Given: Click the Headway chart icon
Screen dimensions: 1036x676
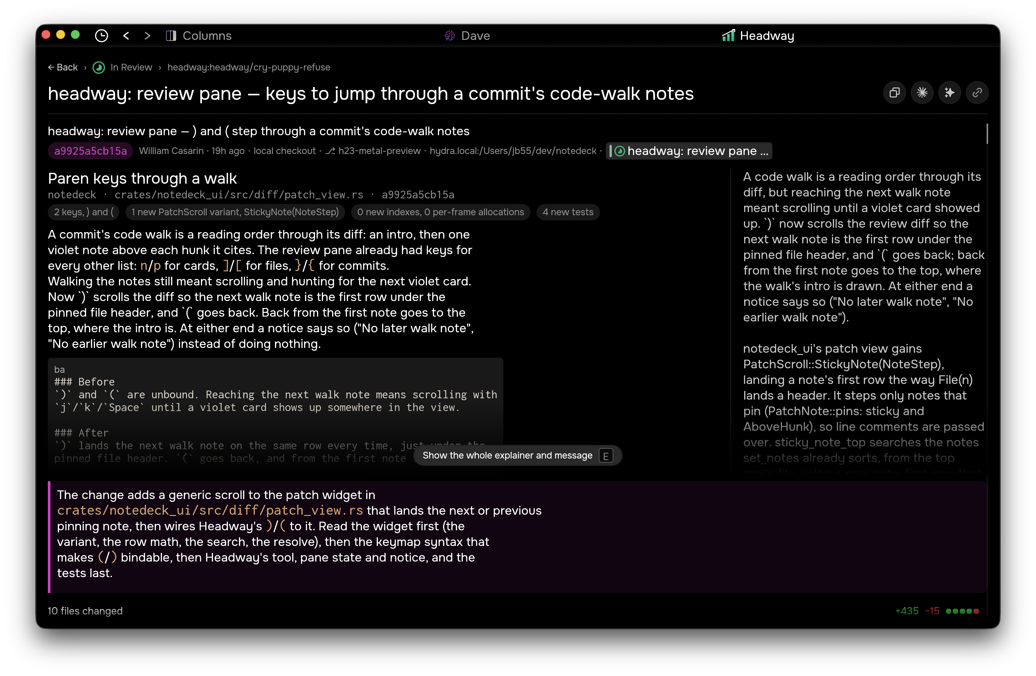Looking at the screenshot, I should click(x=728, y=36).
